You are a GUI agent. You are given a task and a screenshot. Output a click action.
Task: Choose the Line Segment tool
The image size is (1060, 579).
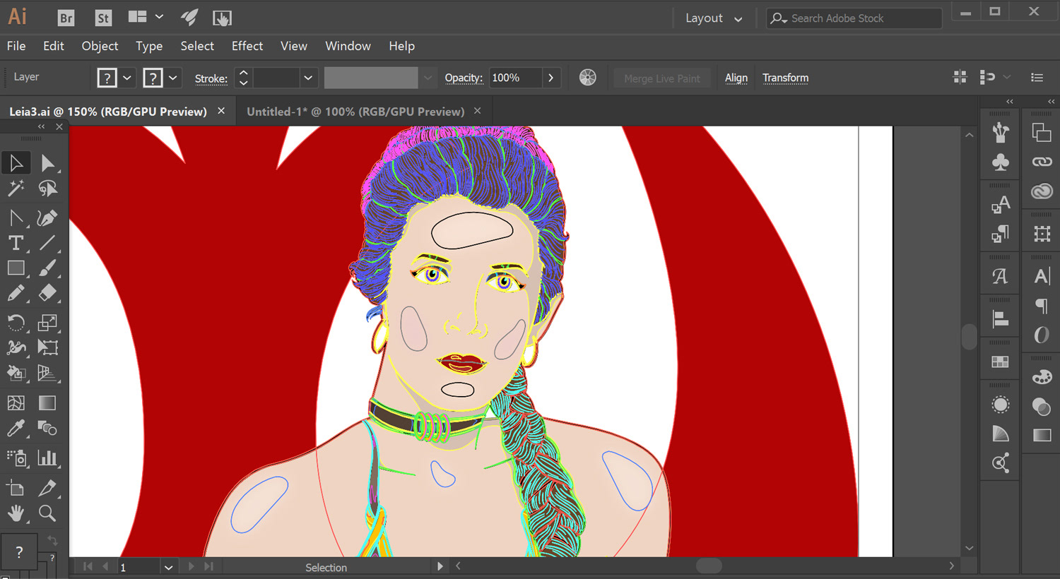[47, 243]
